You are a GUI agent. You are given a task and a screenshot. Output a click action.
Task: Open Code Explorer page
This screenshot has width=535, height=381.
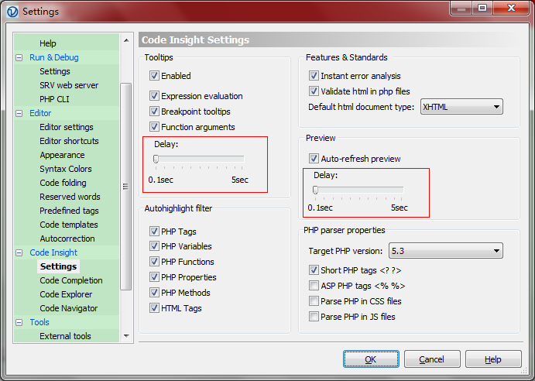(66, 294)
